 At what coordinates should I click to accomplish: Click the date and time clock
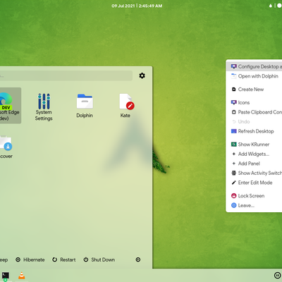click(x=137, y=6)
